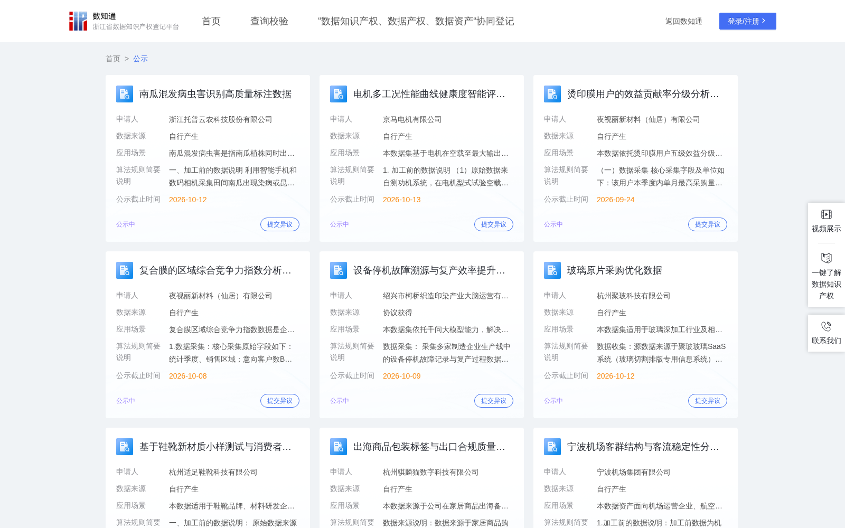Image resolution: width=845 pixels, height=528 pixels.
Task: Click the 数知通 logo icon
Action: click(x=78, y=21)
